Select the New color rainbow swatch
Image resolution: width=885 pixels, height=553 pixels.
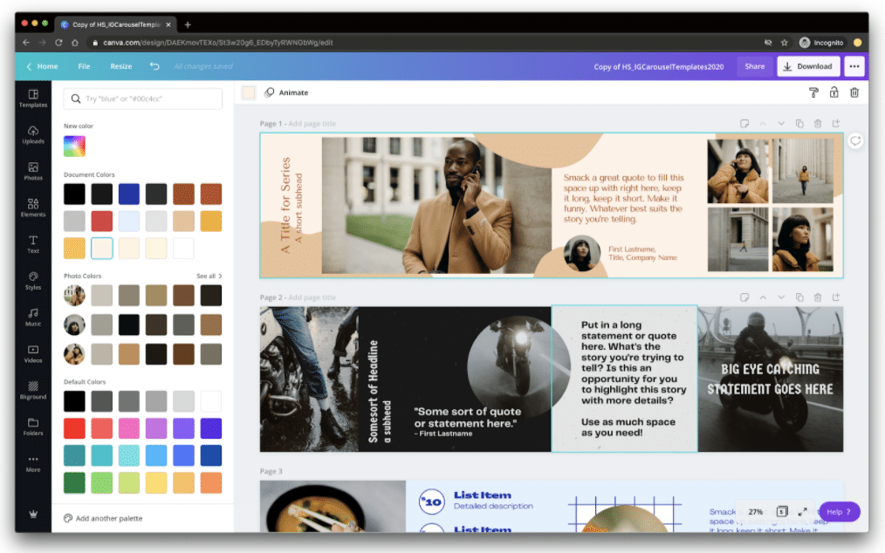pyautogui.click(x=74, y=147)
